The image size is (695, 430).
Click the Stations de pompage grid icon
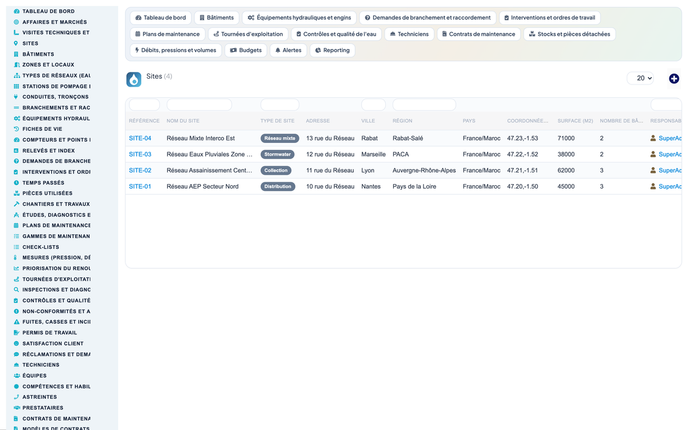pos(16,86)
